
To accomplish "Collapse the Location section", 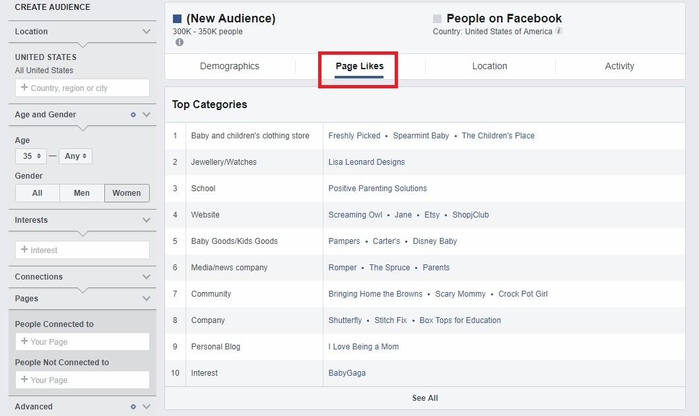I will pos(147,31).
